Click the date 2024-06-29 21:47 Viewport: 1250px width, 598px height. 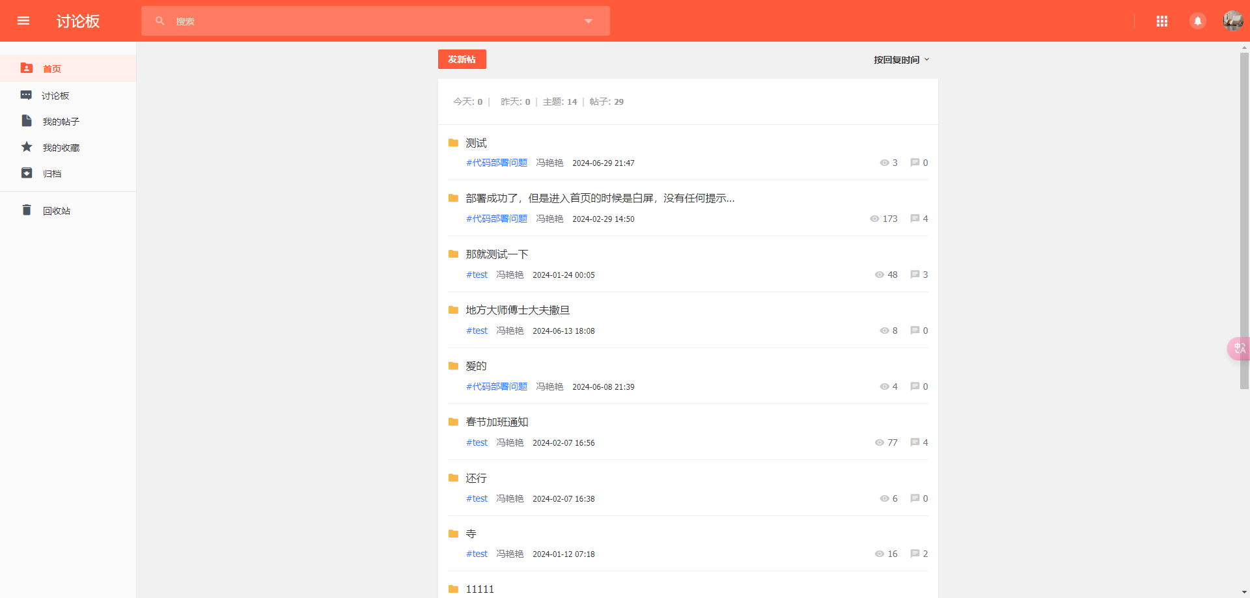click(604, 163)
